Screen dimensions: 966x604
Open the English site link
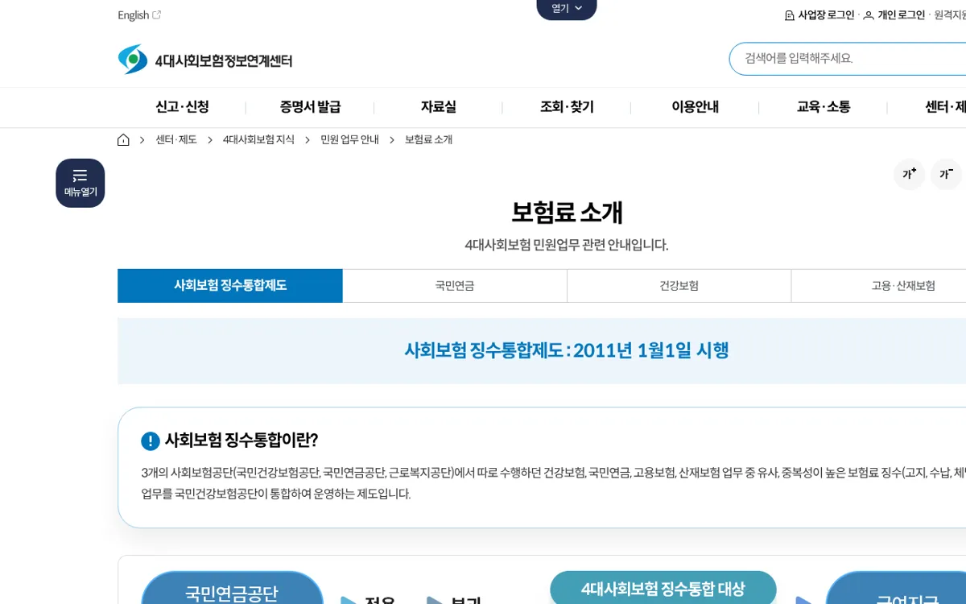click(x=139, y=15)
